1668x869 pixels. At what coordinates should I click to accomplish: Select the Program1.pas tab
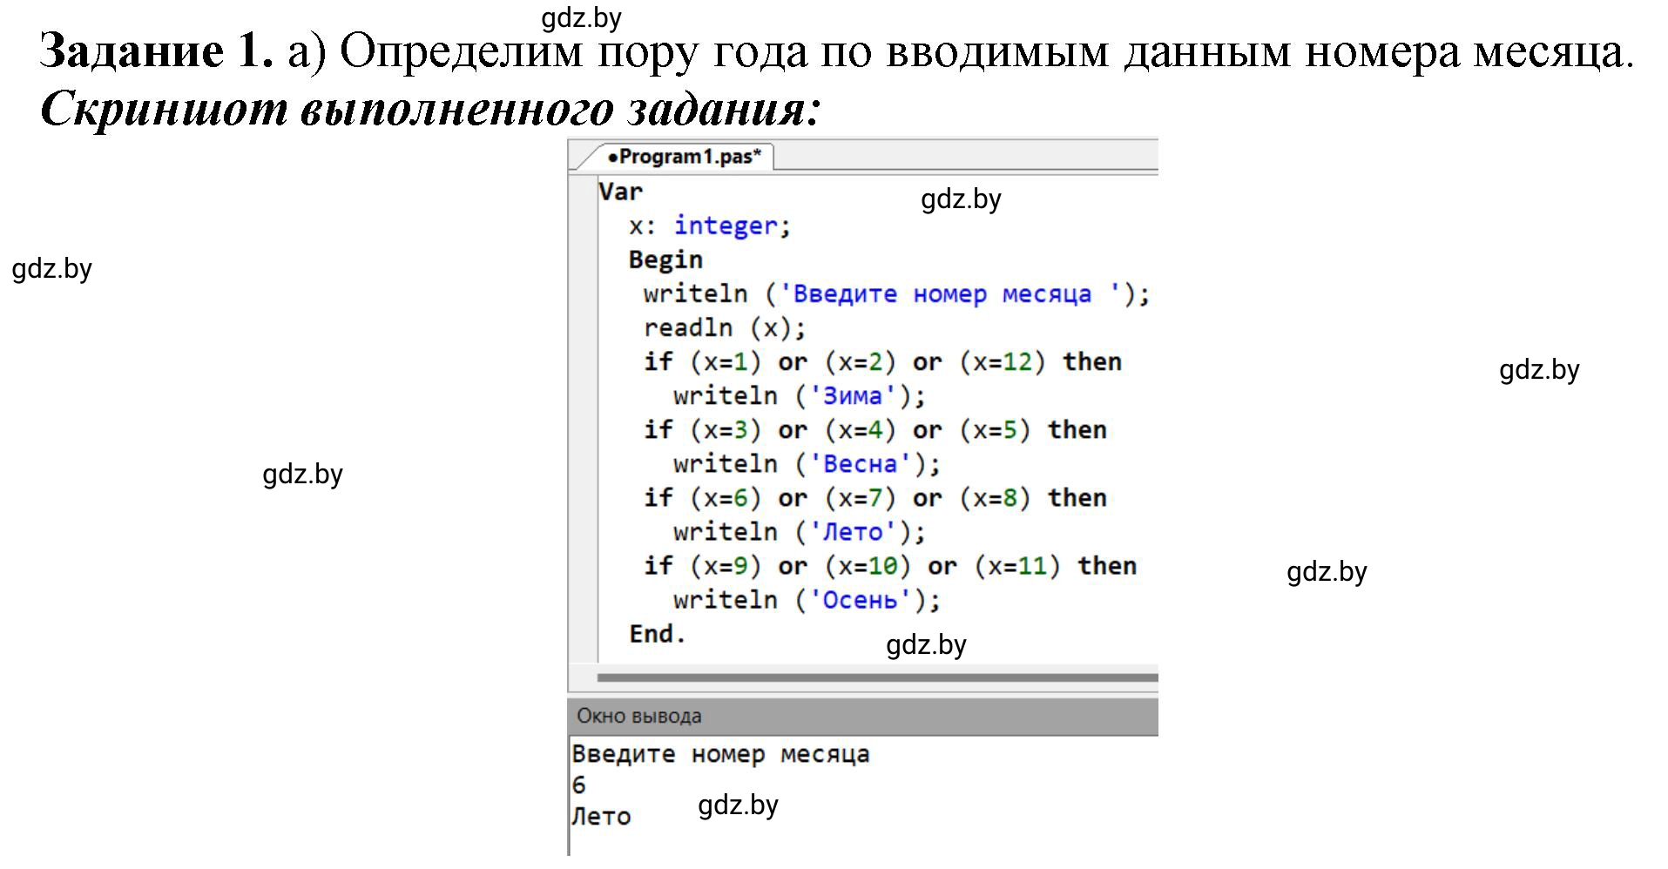[x=684, y=157]
